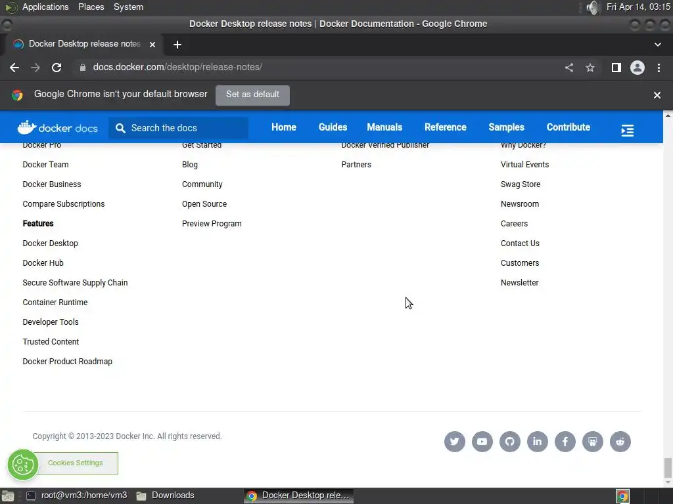The image size is (673, 504).
Task: Open the Community link
Action: click(x=202, y=184)
